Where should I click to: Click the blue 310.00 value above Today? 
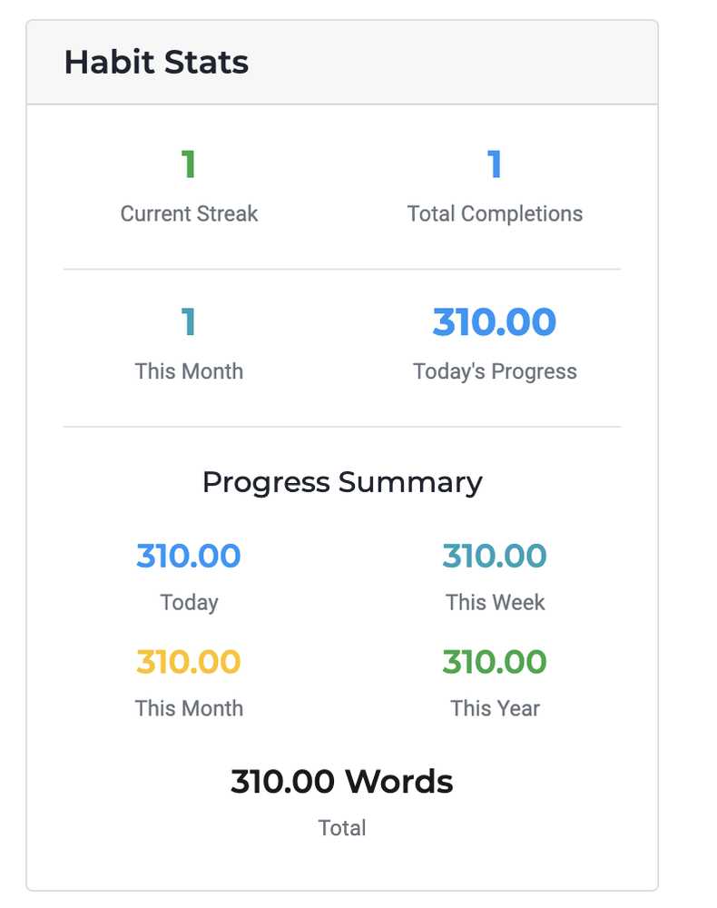189,556
